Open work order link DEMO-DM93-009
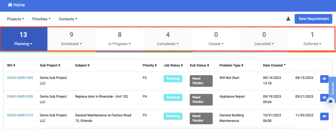 pos(20,97)
